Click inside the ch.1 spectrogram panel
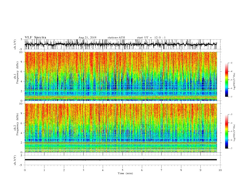This screenshot has height=191, width=248. click(x=121, y=76)
